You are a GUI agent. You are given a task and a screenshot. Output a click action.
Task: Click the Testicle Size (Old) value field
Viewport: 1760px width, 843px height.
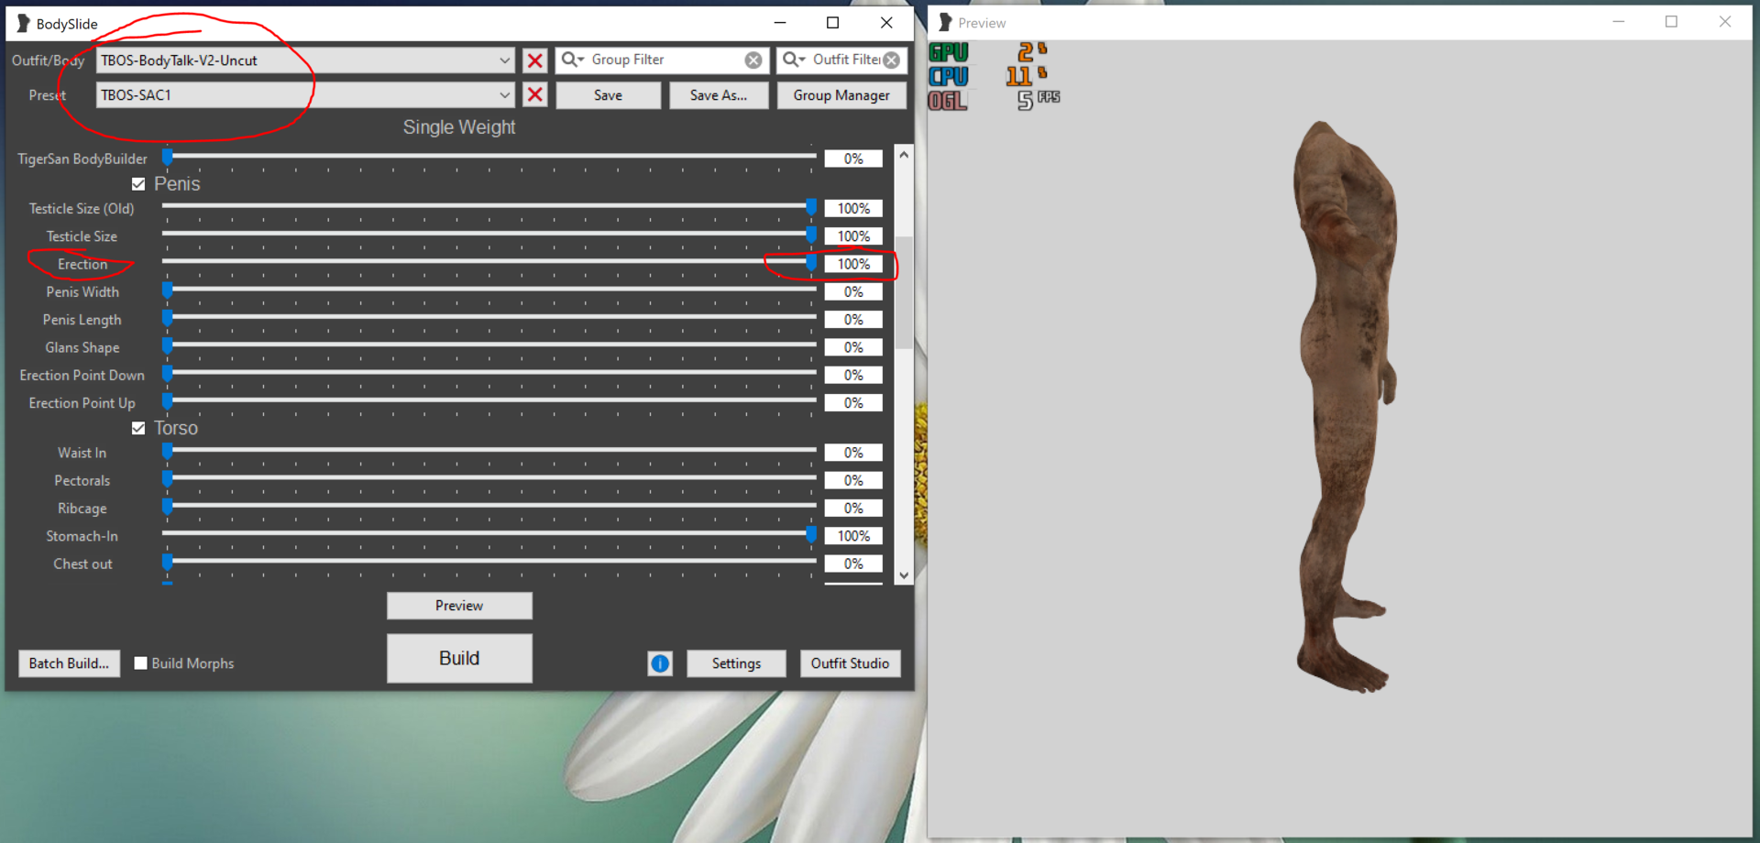point(853,209)
